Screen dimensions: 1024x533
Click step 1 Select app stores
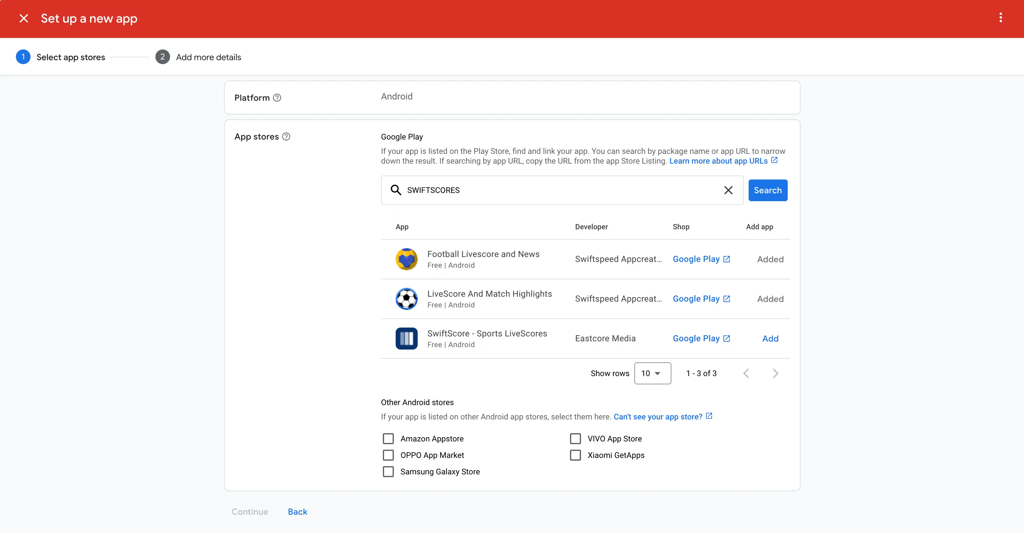click(60, 57)
